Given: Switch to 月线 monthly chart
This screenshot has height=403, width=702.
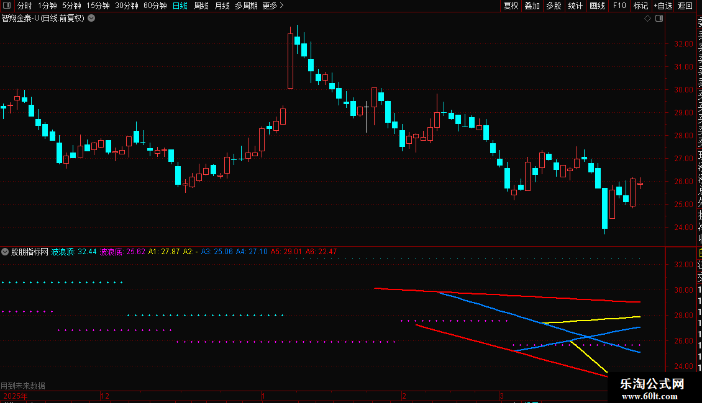Looking at the screenshot, I should (222, 6).
